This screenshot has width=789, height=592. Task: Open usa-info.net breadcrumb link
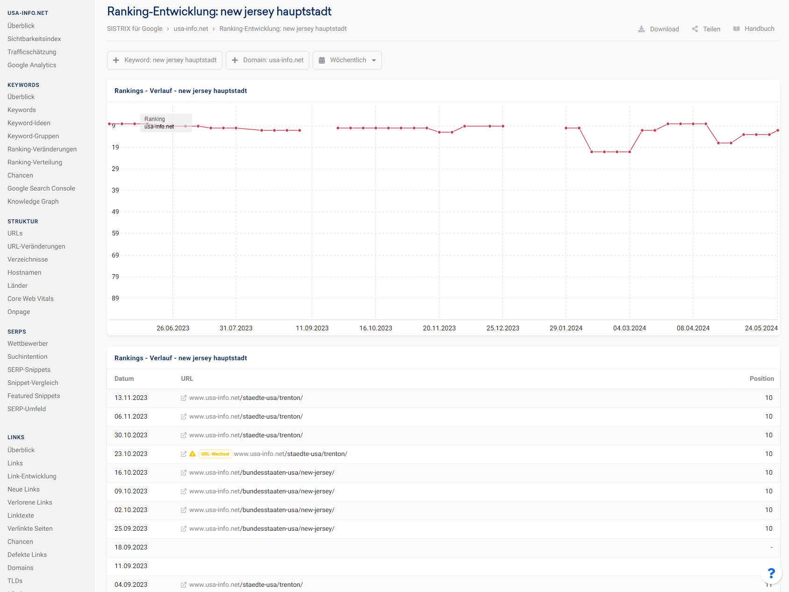point(191,29)
